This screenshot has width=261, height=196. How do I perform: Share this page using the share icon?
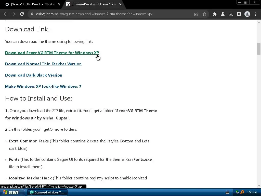coord(196,14)
